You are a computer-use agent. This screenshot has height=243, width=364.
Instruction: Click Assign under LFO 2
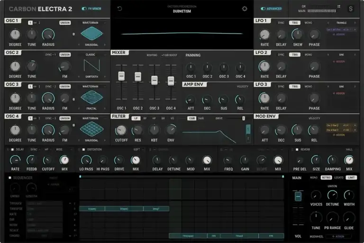point(339,62)
